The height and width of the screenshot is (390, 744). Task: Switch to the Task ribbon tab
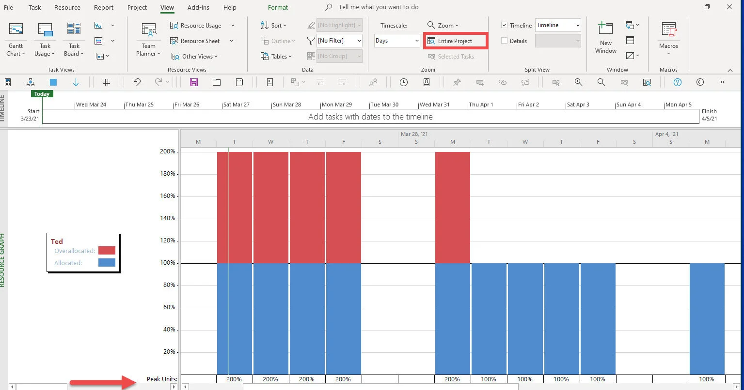(35, 7)
